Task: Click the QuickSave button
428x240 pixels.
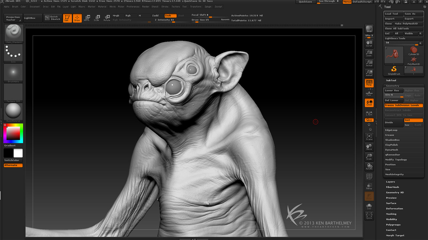Action: (305, 2)
